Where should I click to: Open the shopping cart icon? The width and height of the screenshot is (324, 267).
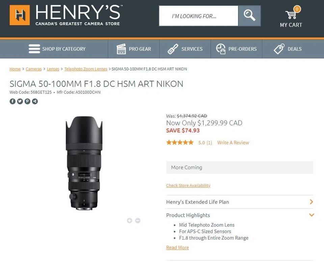[291, 15]
